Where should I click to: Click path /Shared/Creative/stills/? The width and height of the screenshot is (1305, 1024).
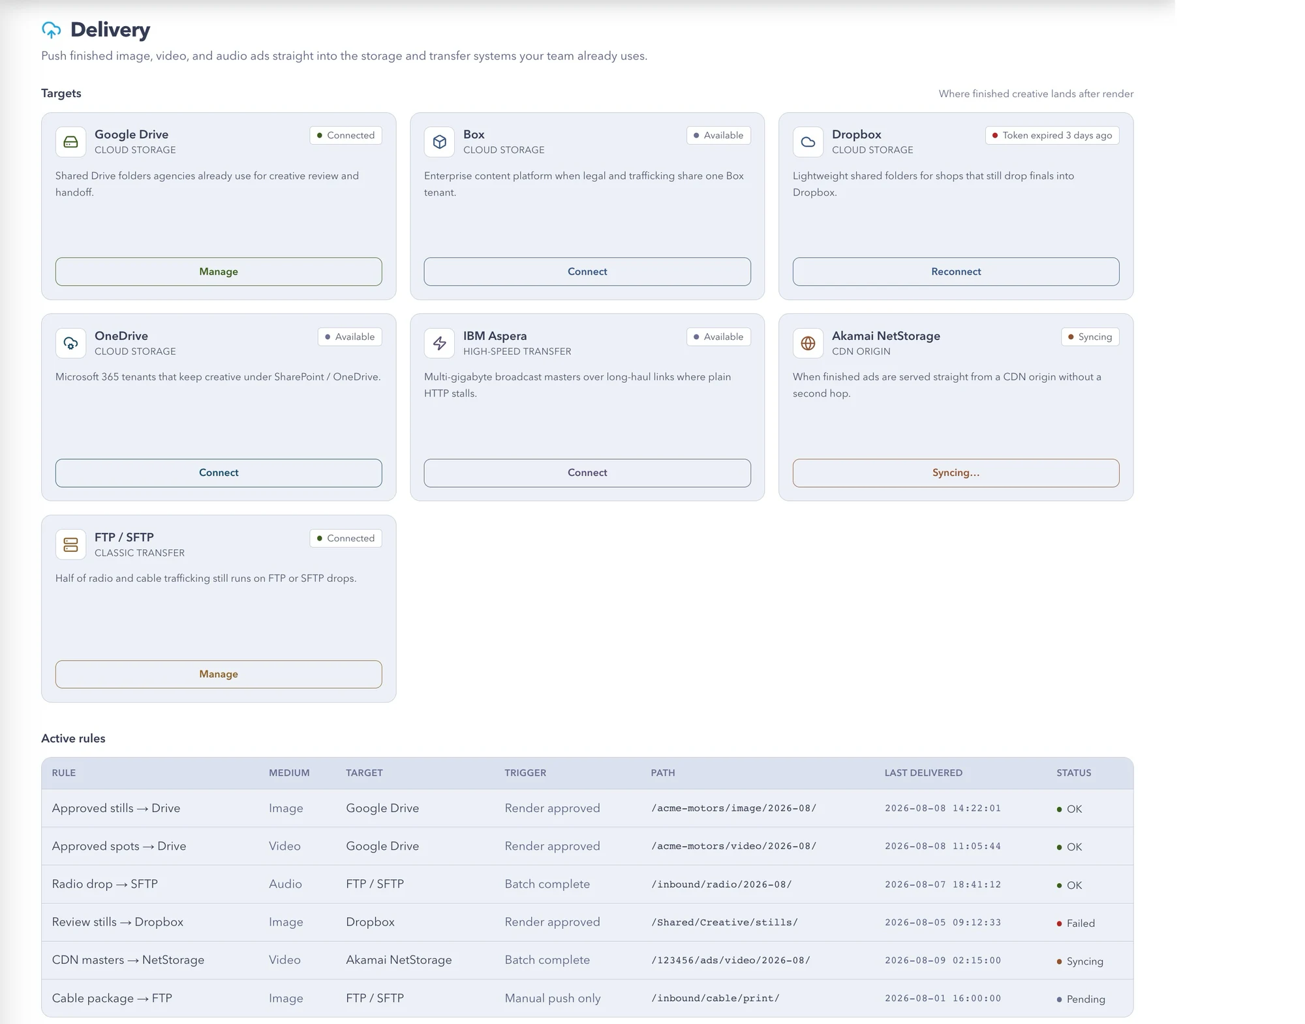tap(724, 922)
